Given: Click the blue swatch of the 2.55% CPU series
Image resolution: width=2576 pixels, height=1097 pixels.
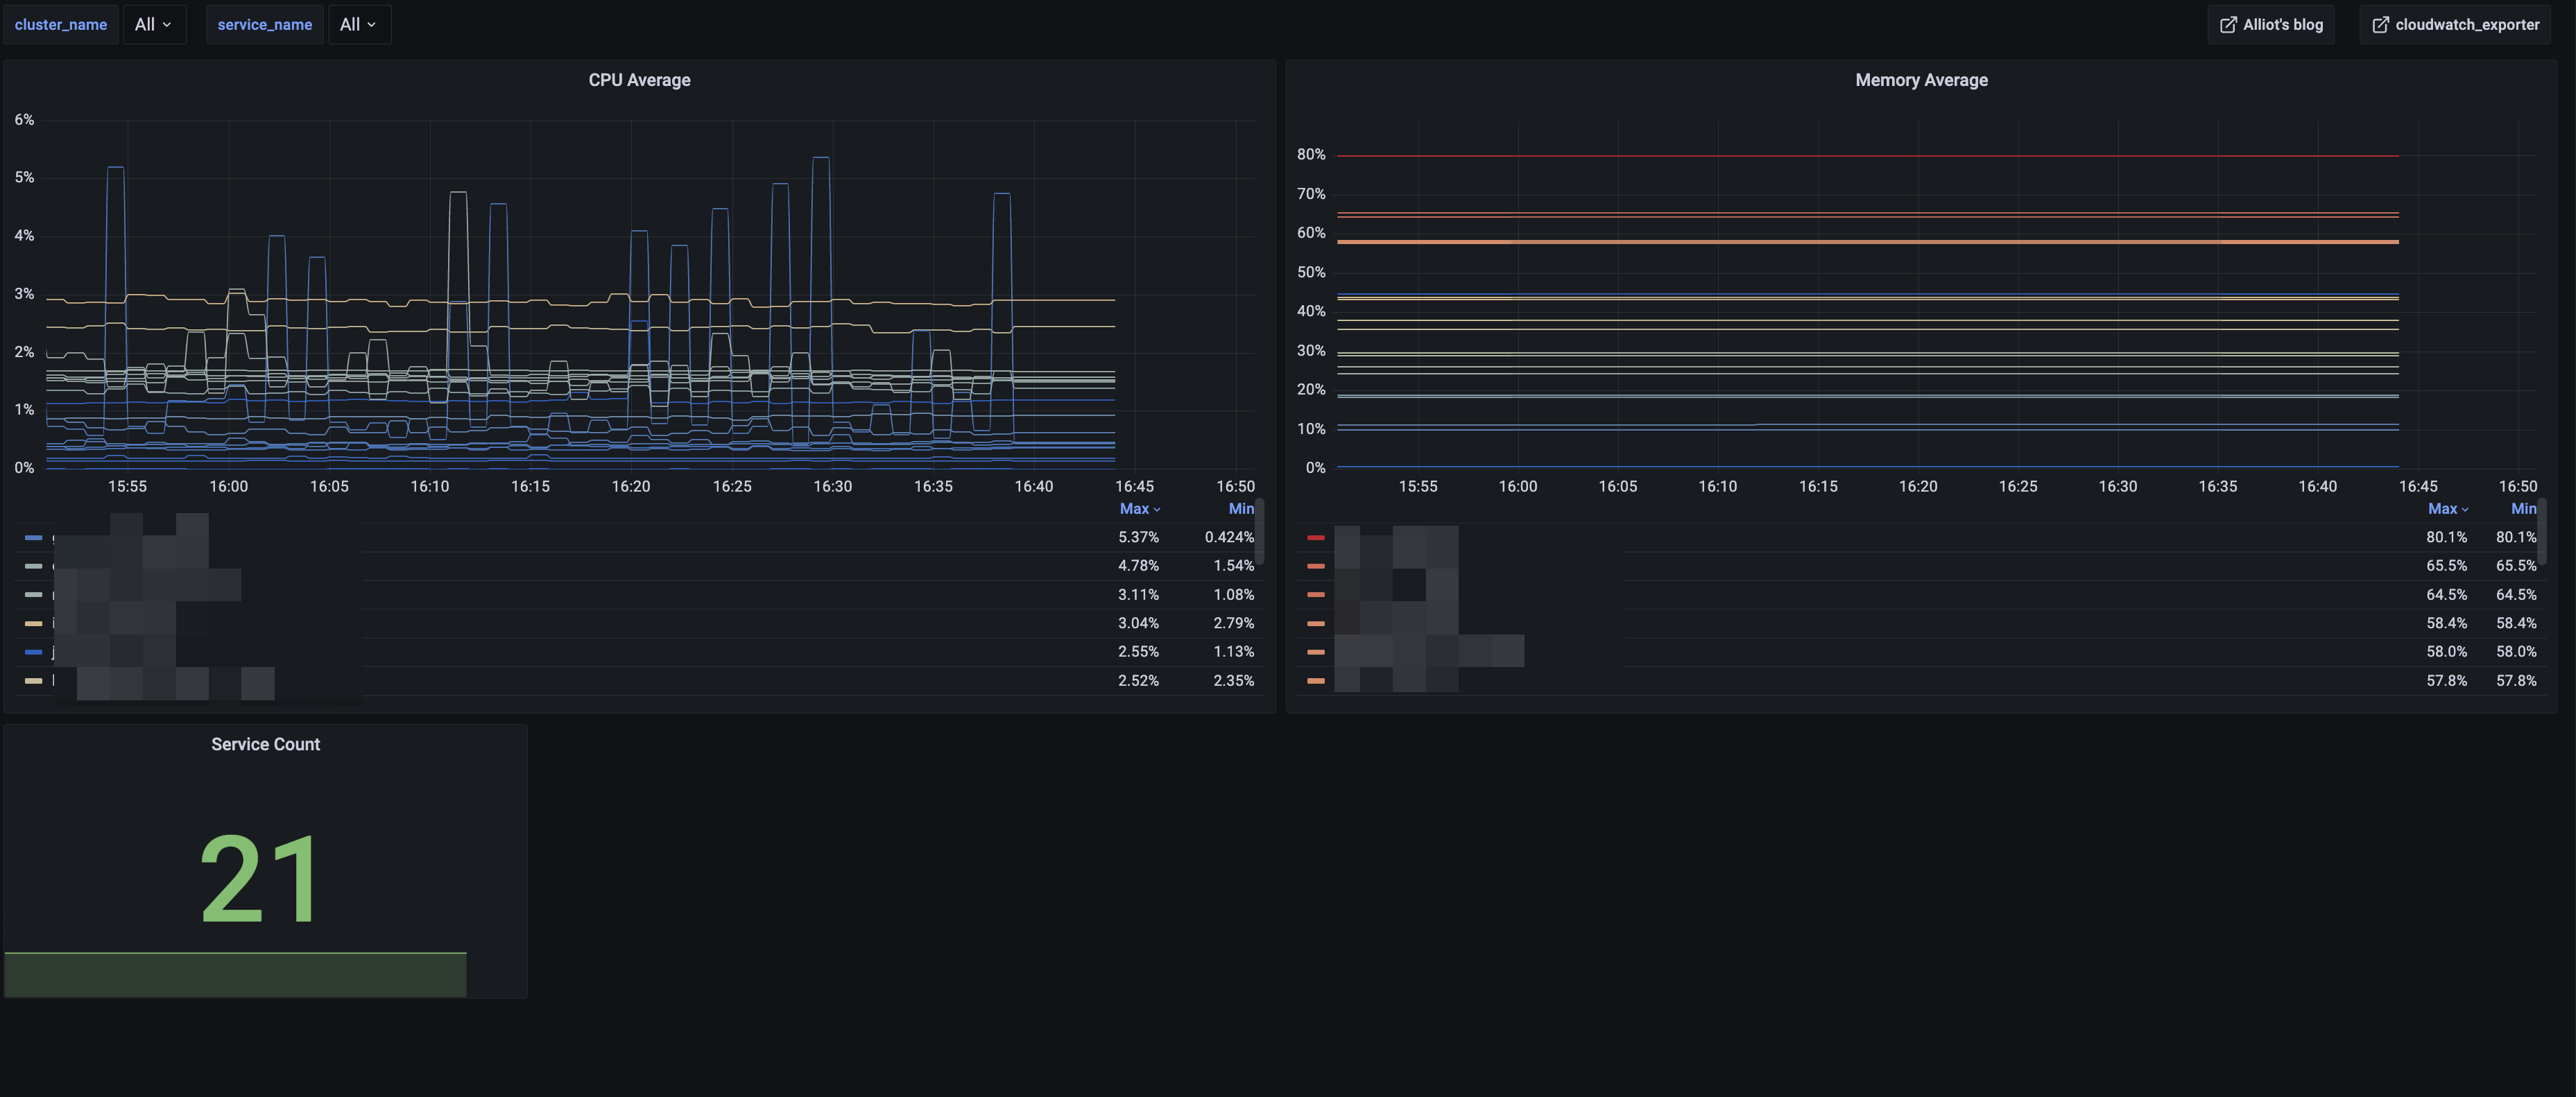Looking at the screenshot, I should click(34, 652).
